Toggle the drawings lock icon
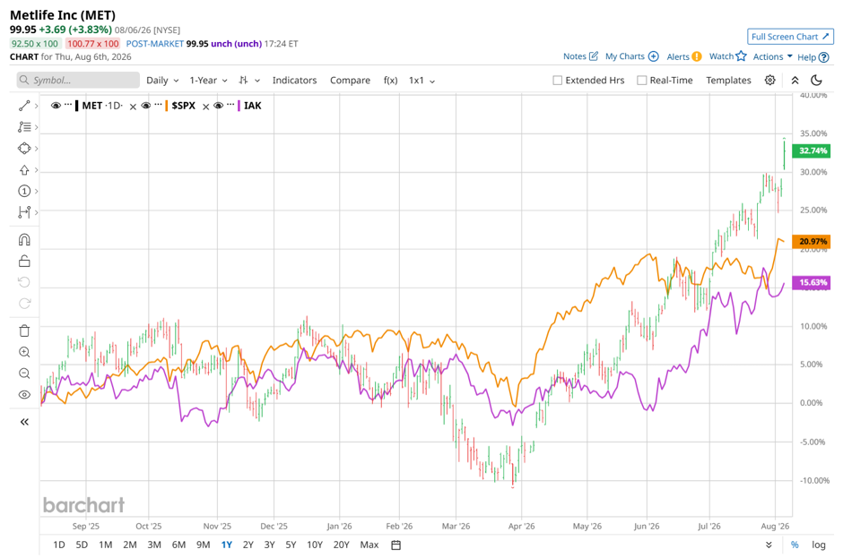The image size is (843, 558). click(x=24, y=261)
